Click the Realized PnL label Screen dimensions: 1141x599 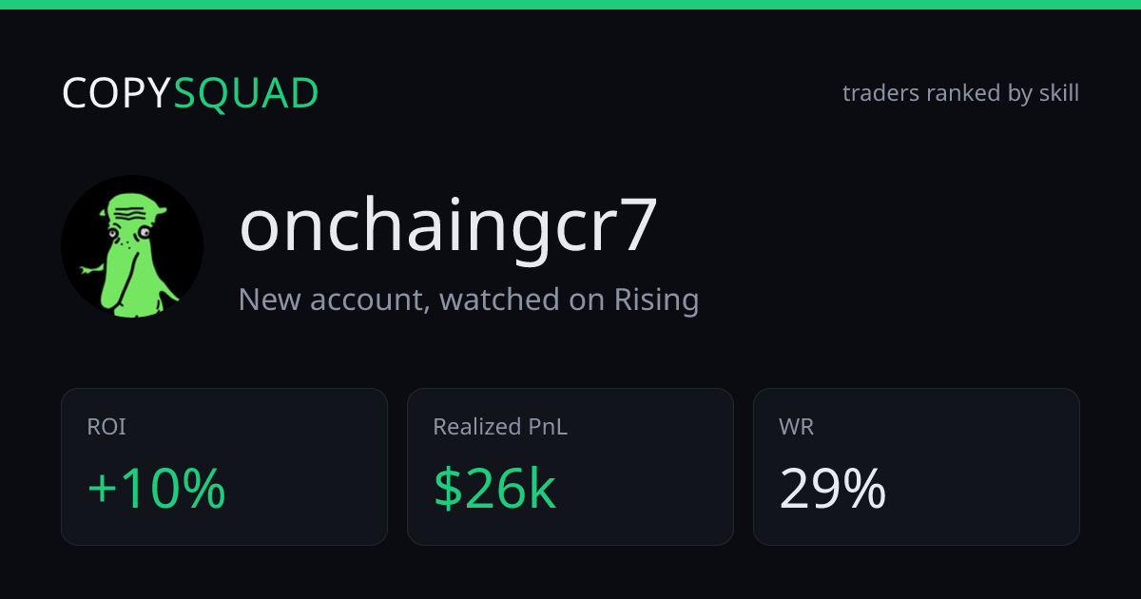(500, 427)
